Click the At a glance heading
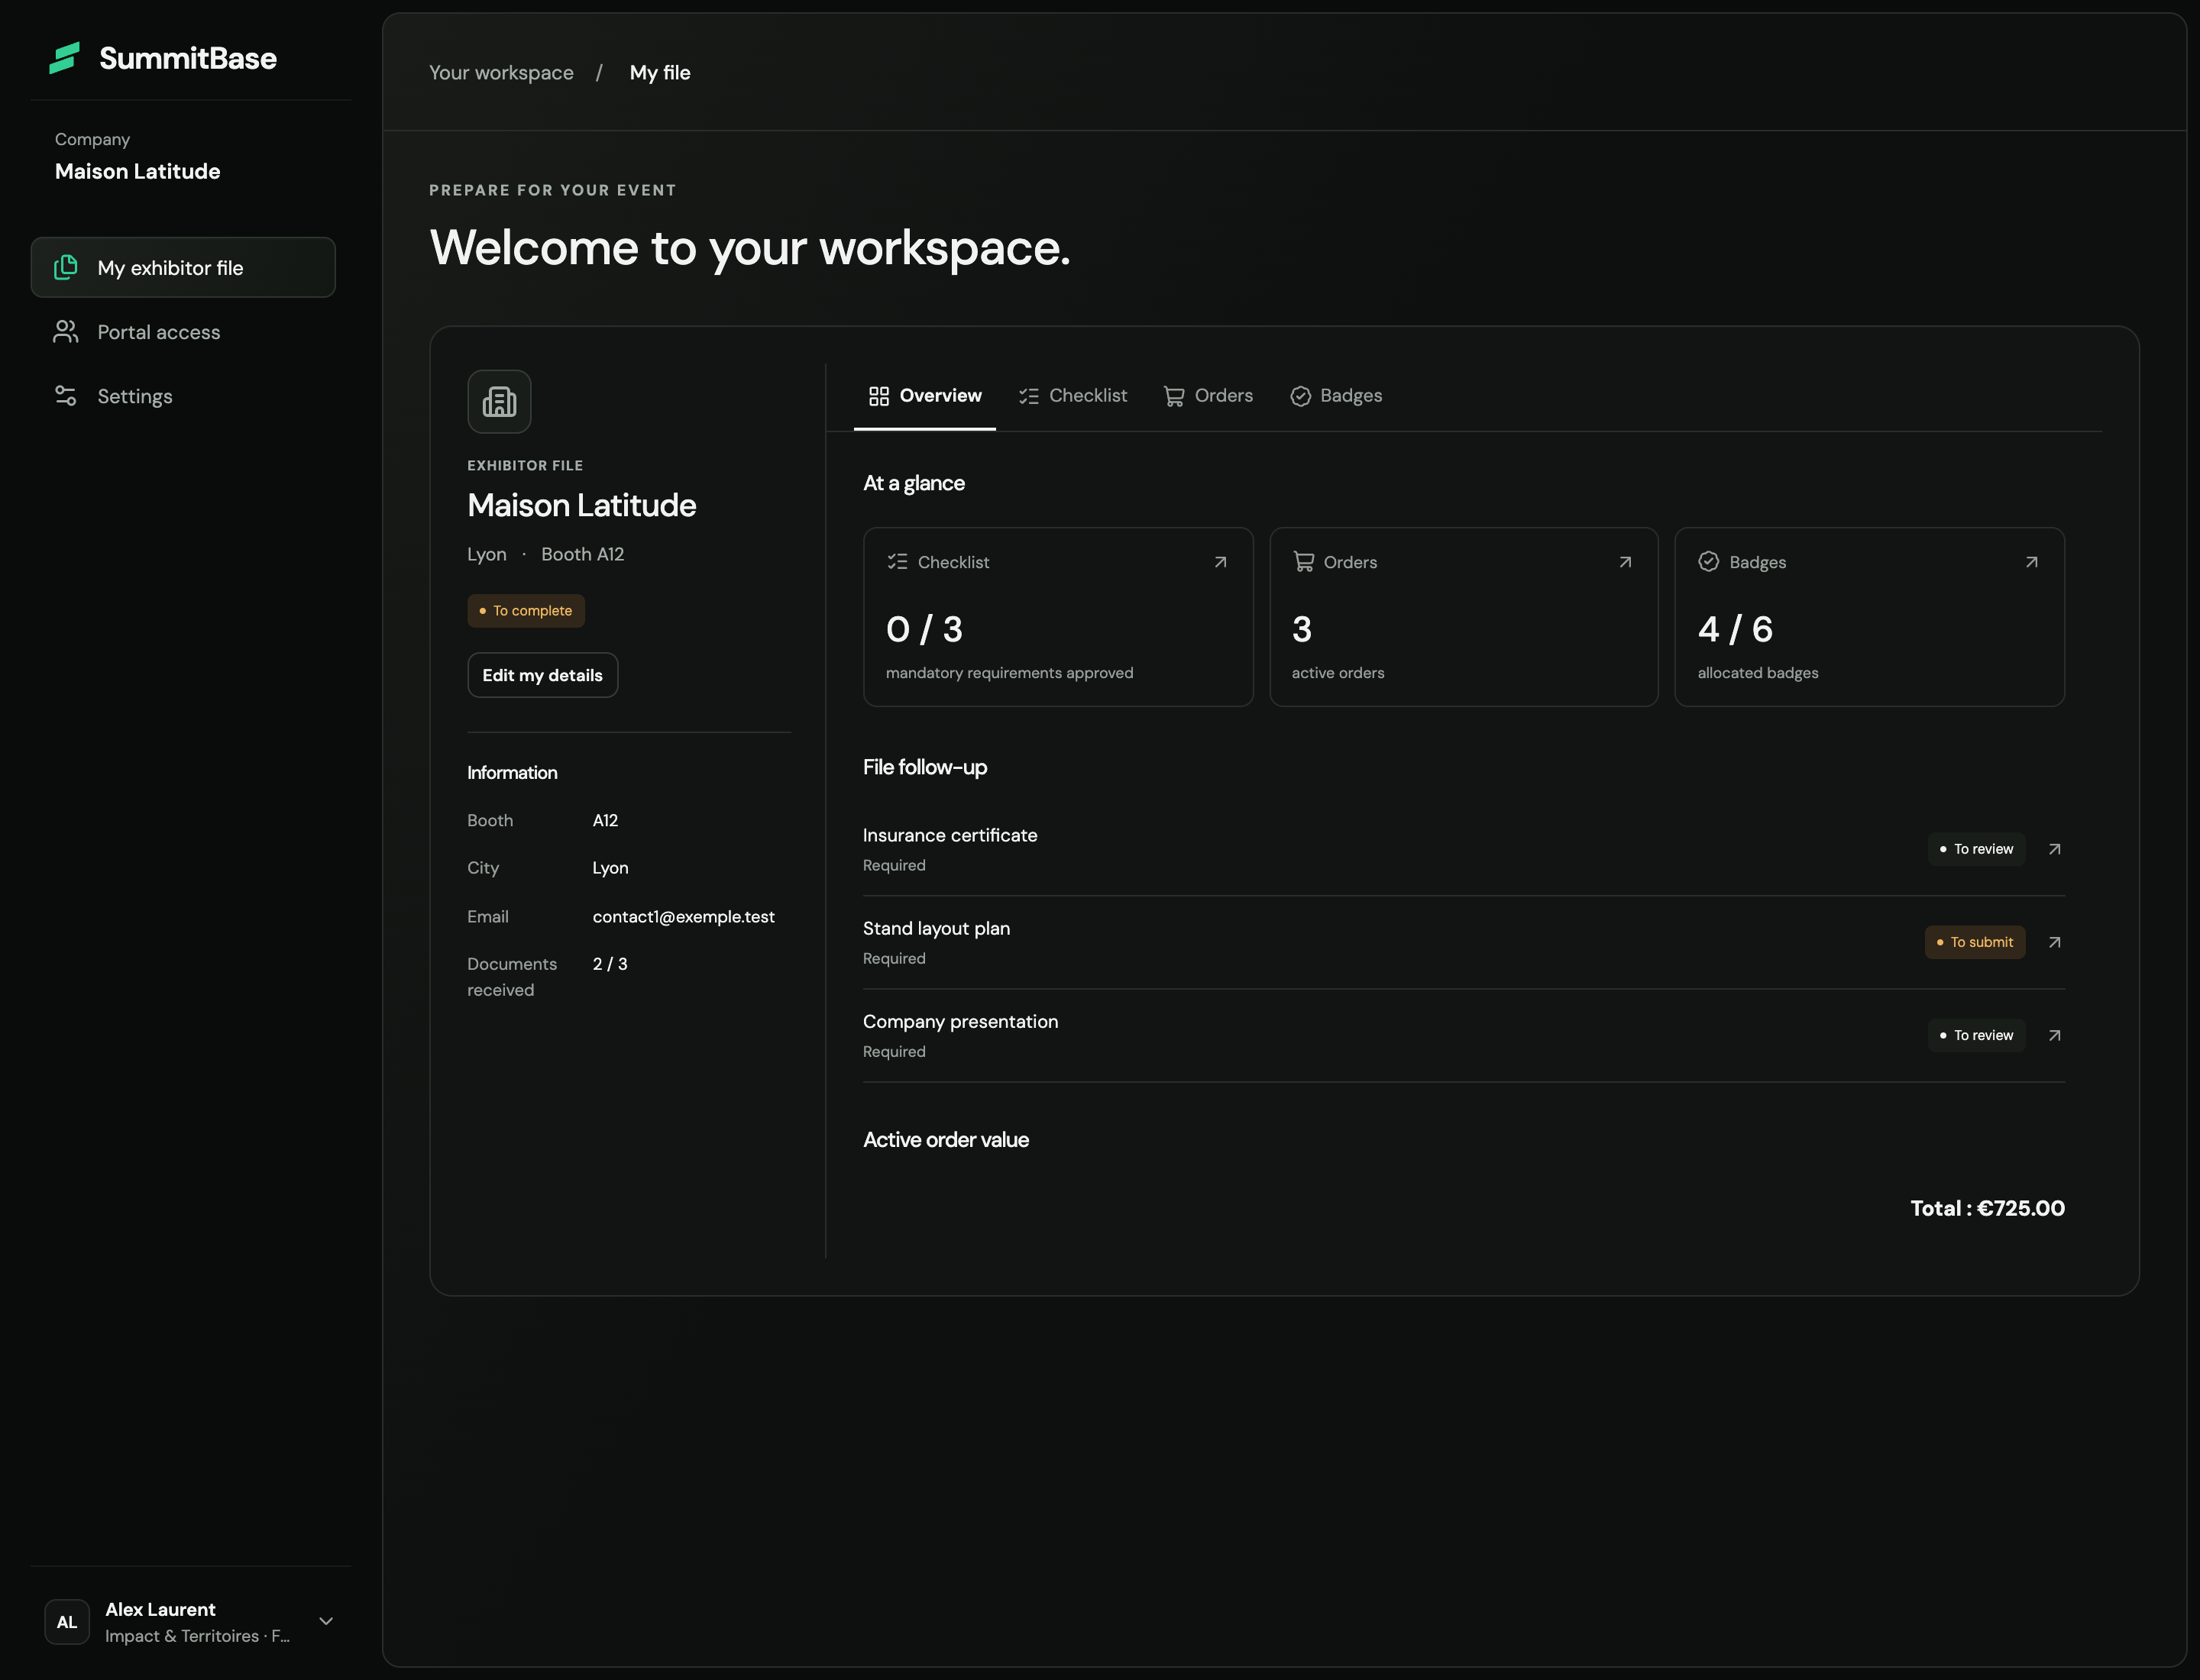The width and height of the screenshot is (2200, 1680). (x=914, y=483)
